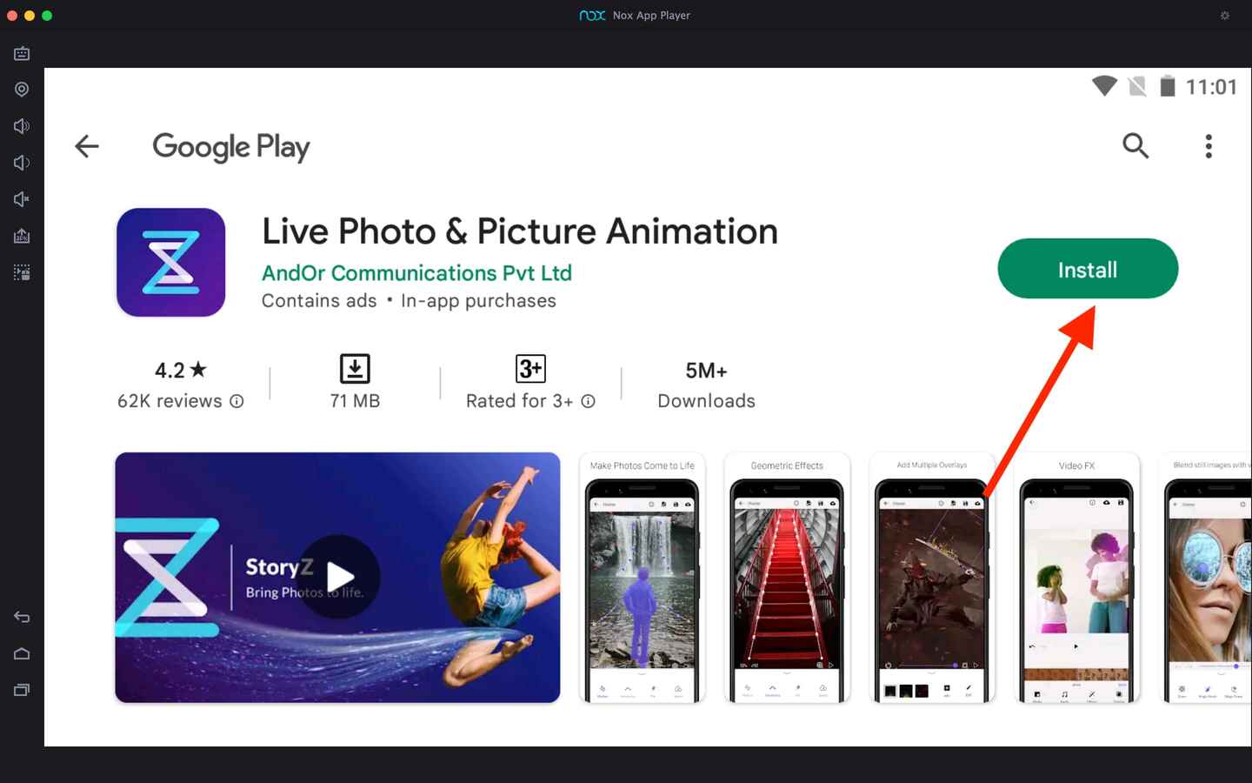1252x783 pixels.
Task: Open Make Photos Come to Life screenshot
Action: pos(643,577)
